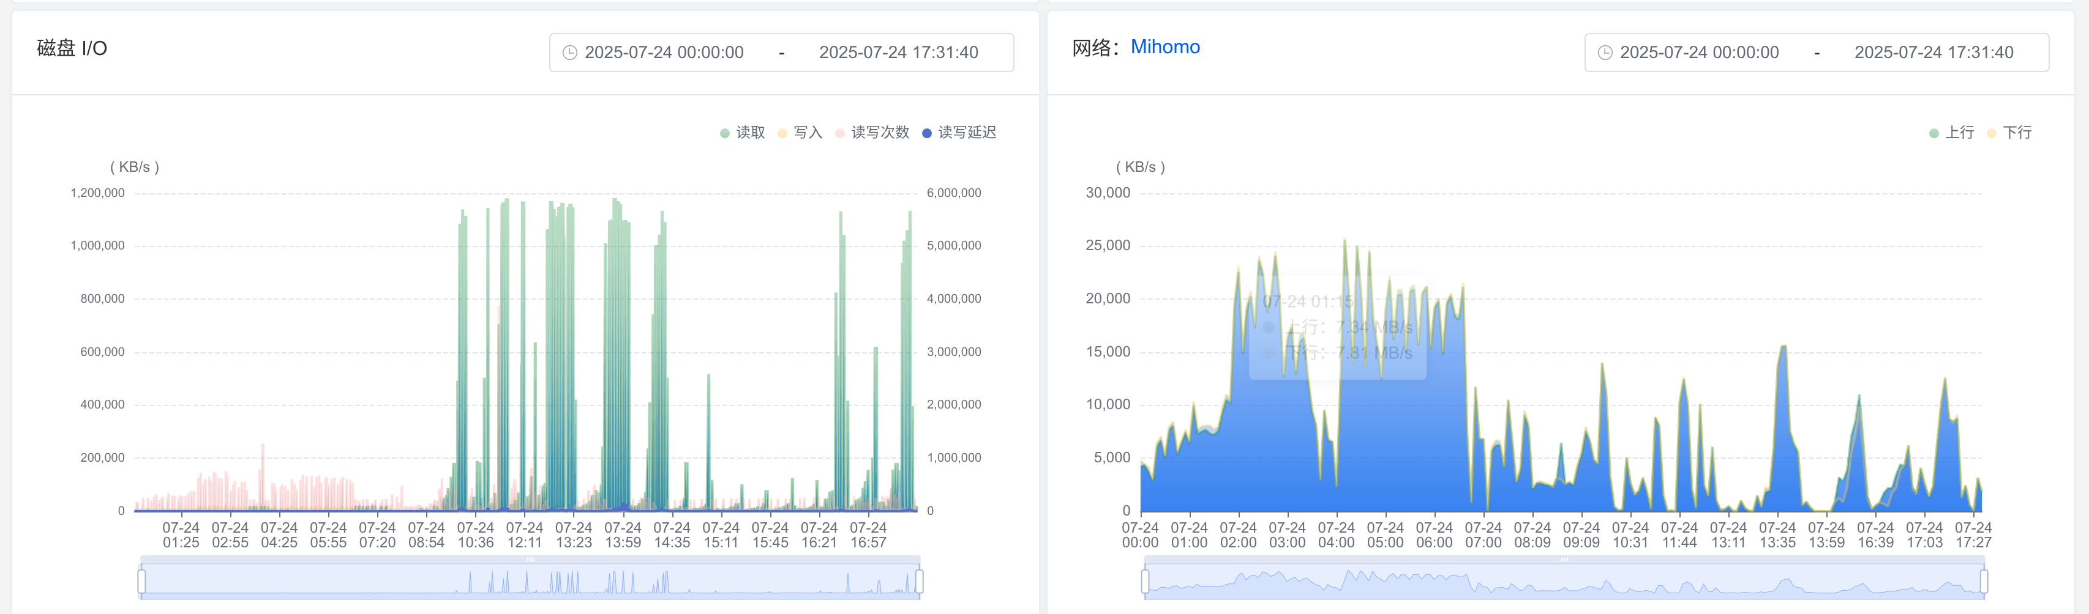Click left zoom handle of network chart slider
This screenshot has height=614, width=2089.
click(1145, 582)
